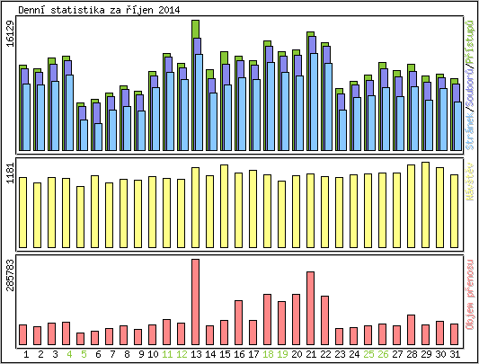Click the y-axis value 16129
Screen dimensions: 479x364
pos(11,34)
